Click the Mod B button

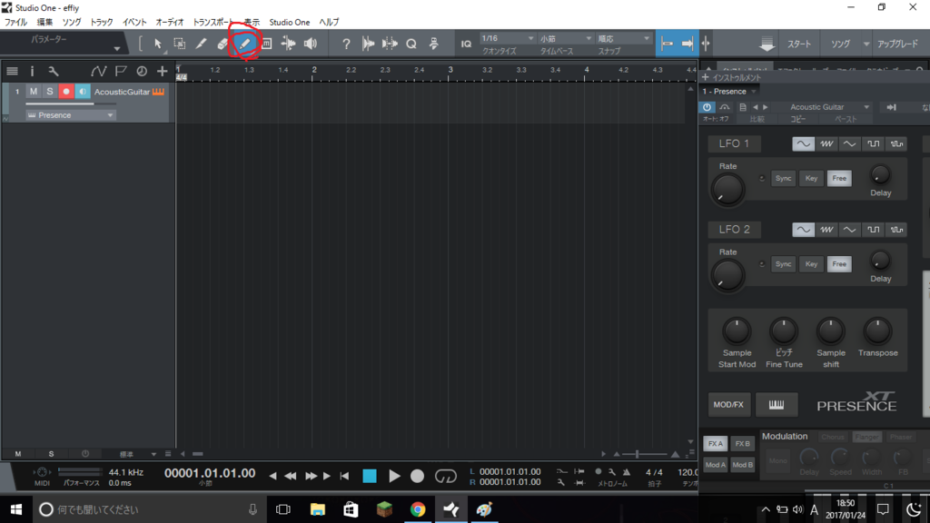coord(742,465)
